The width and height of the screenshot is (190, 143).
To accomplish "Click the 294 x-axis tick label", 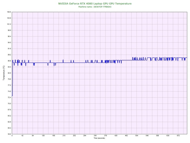I will [85, 136].
